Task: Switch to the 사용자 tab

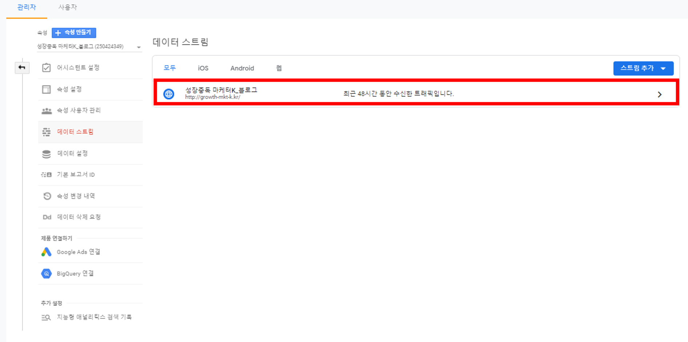Action: pyautogui.click(x=68, y=7)
